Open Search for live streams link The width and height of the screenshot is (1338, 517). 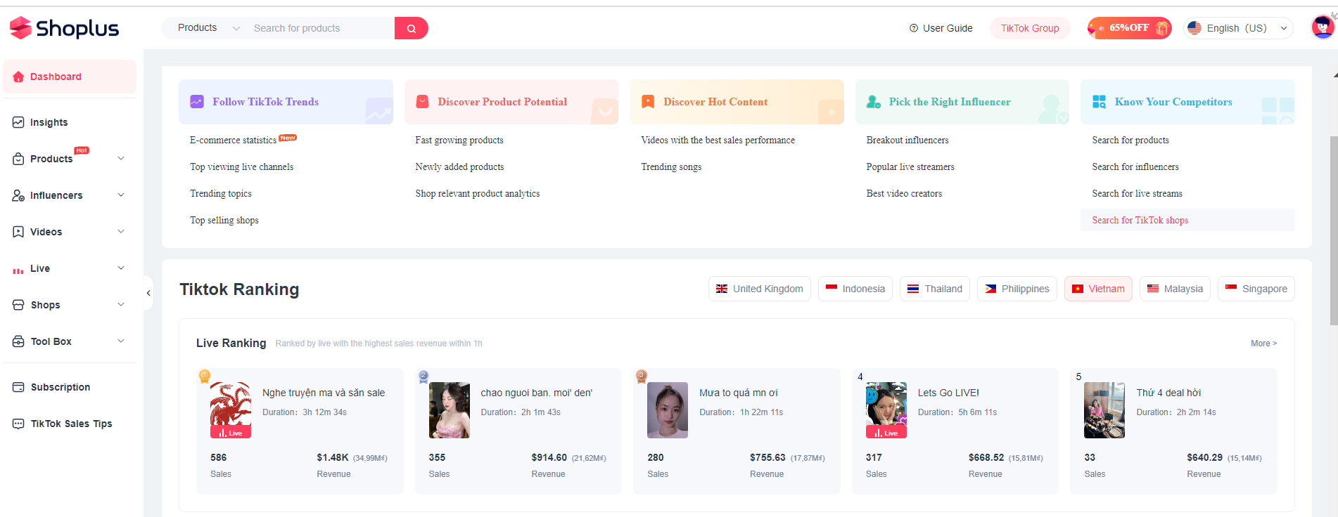1137,194
